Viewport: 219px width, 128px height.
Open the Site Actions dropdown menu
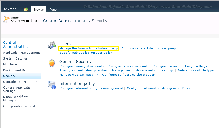[x=11, y=9]
